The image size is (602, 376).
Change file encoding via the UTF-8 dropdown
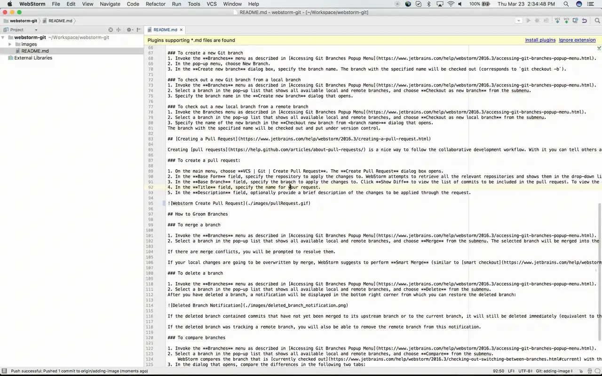pos(525,371)
